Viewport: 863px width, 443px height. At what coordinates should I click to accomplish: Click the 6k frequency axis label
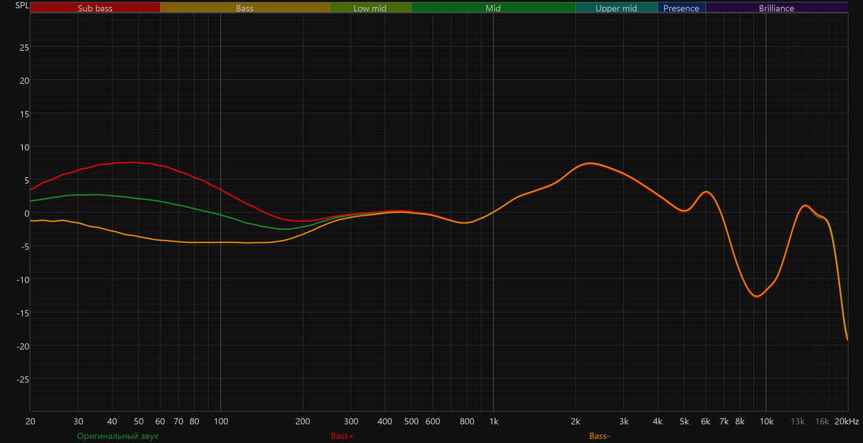click(x=706, y=422)
